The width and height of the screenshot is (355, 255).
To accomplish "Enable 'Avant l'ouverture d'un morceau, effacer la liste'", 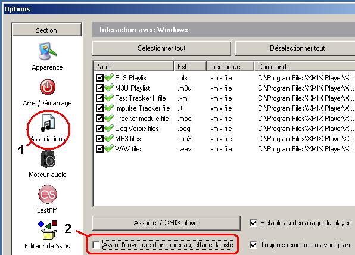I will click(x=96, y=245).
